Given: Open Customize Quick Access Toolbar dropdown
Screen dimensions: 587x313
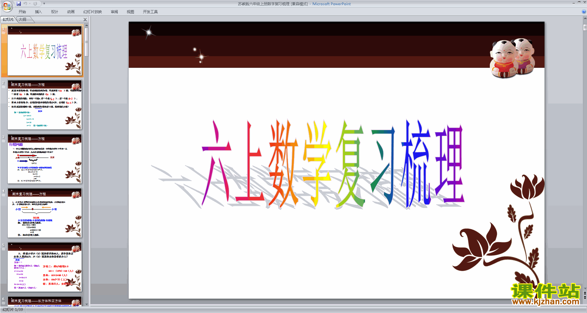Looking at the screenshot, I should (x=44, y=4).
